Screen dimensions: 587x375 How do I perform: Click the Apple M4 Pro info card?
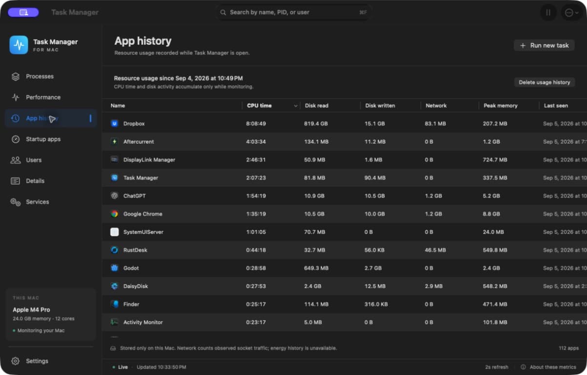[51, 314]
